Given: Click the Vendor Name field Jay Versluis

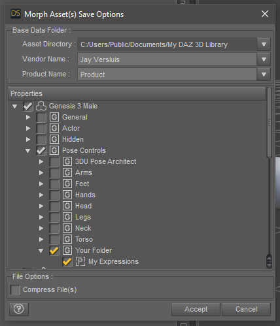Looking at the screenshot, I should point(167,59).
